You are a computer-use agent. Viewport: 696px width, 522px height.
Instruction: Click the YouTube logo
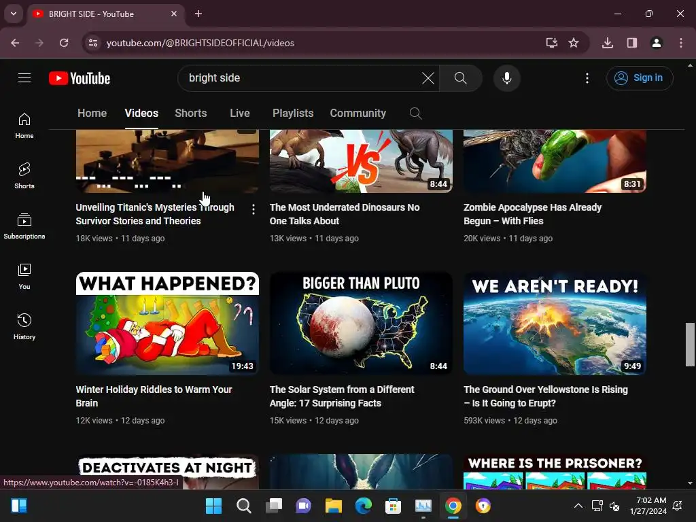pos(80,78)
